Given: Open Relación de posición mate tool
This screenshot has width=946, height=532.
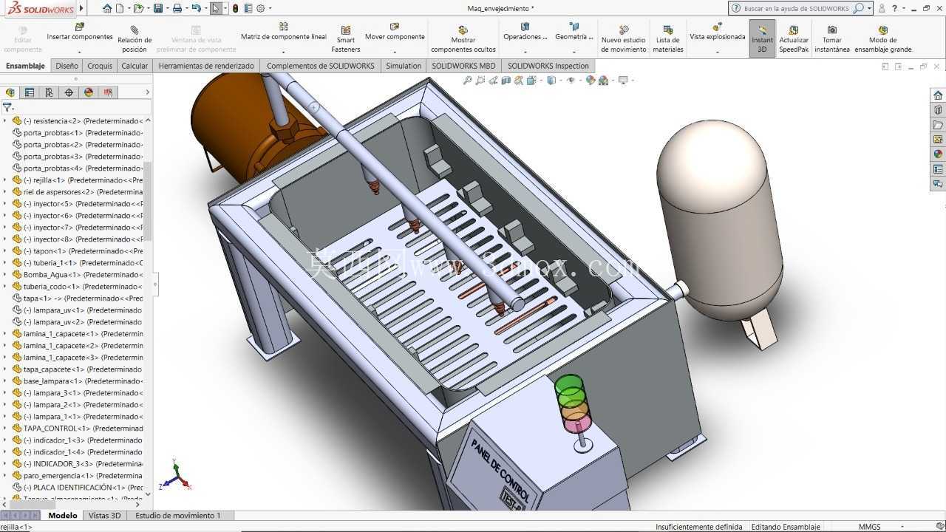Looking at the screenshot, I should pyautogui.click(x=135, y=38).
